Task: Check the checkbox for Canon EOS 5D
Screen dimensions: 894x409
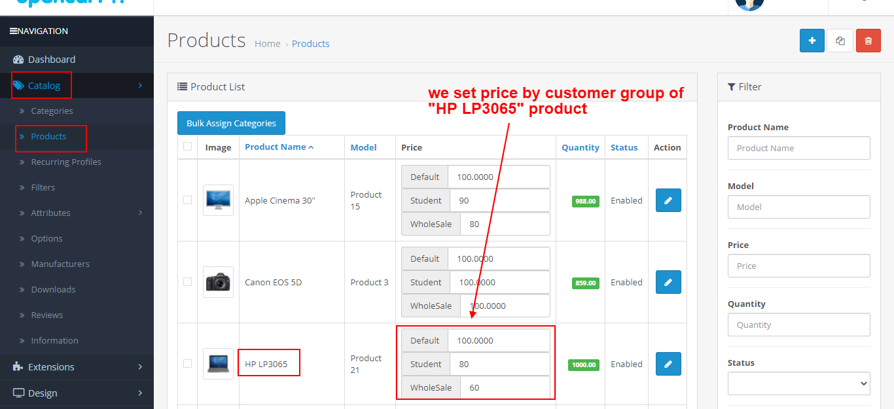Action: pyautogui.click(x=188, y=281)
